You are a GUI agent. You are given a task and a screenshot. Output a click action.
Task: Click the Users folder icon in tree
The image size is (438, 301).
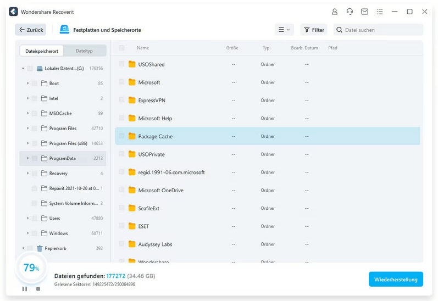point(44,218)
